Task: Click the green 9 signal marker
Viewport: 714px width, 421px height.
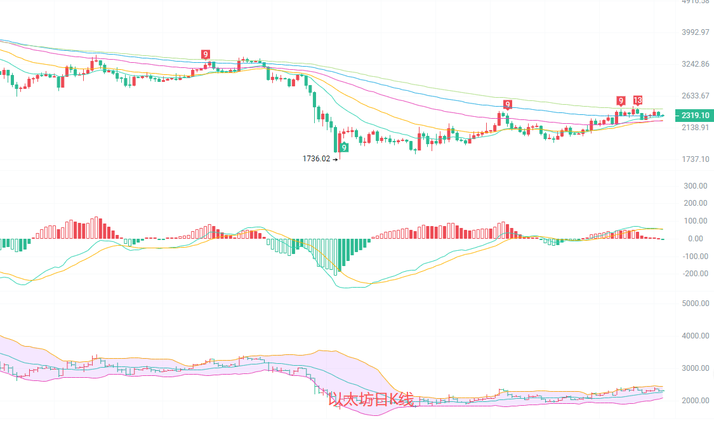Action: [344, 147]
